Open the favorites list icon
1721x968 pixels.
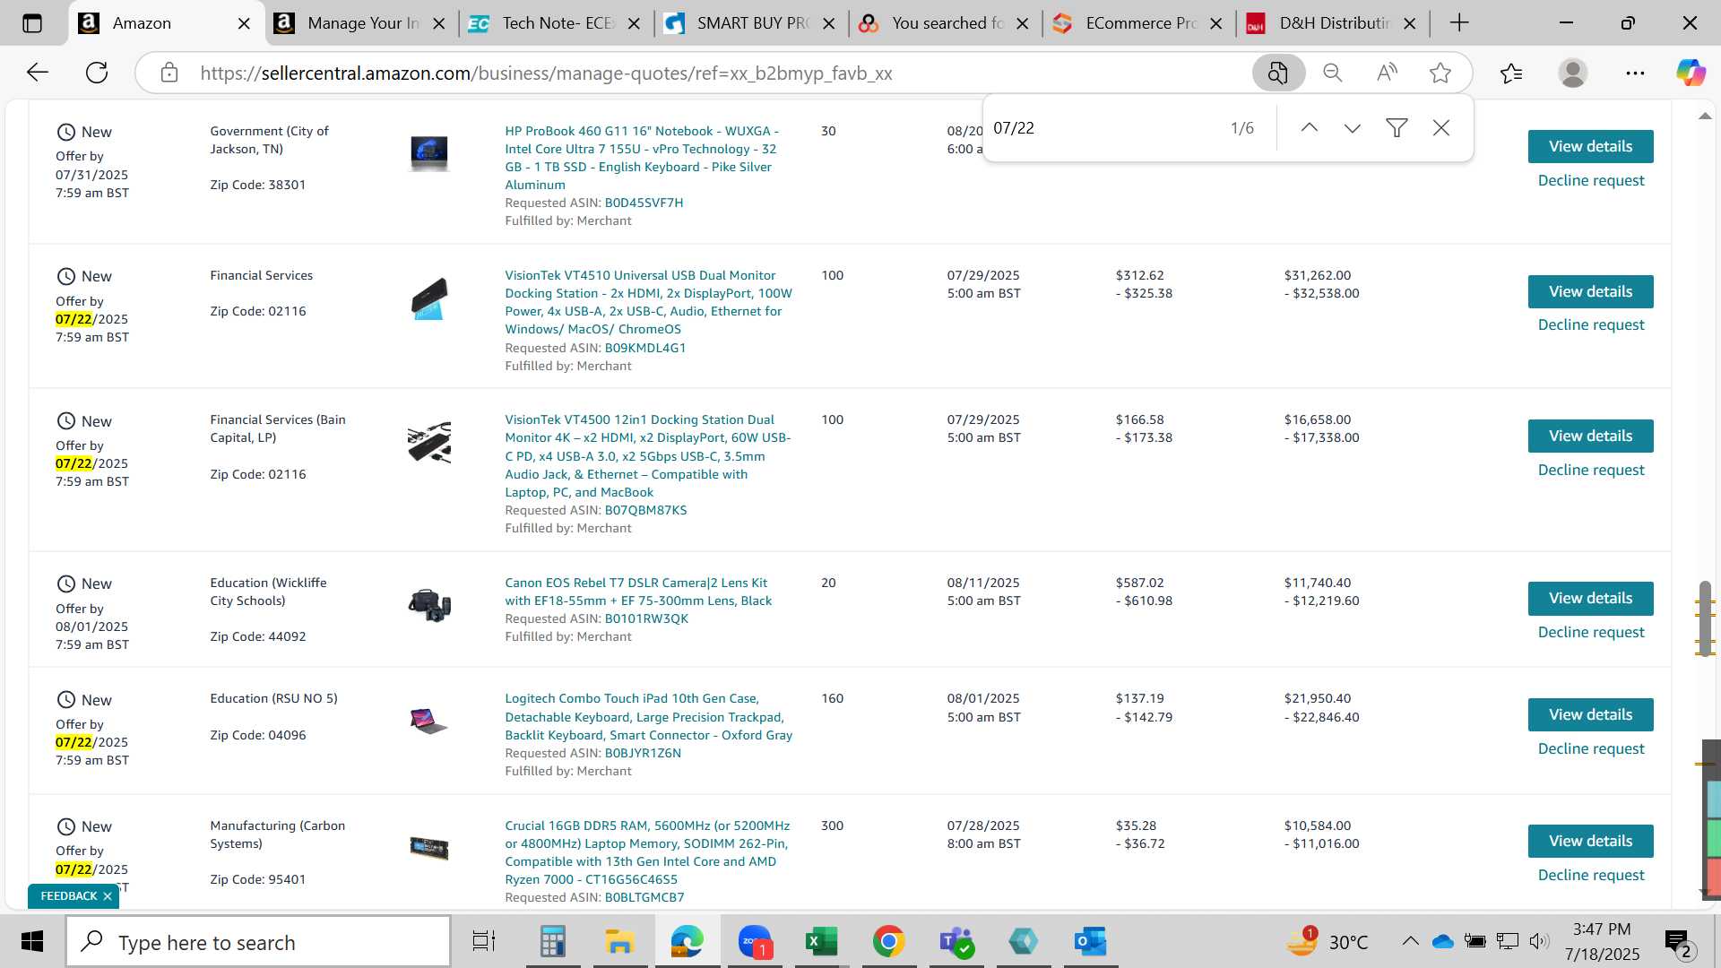coord(1511,73)
